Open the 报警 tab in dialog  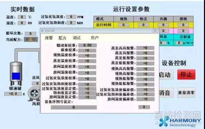tap(49, 38)
